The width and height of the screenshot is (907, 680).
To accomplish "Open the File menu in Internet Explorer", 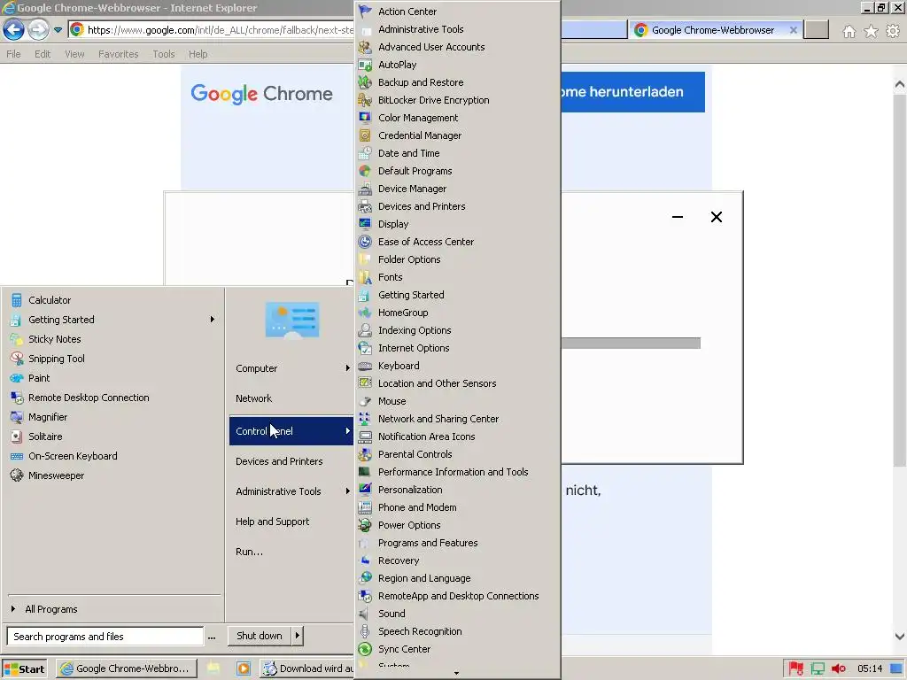I will (x=13, y=54).
